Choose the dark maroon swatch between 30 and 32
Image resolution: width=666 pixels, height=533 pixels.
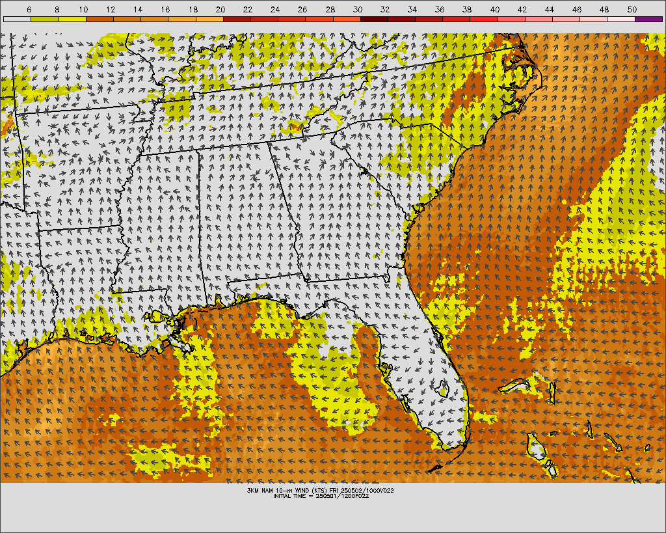coord(374,19)
